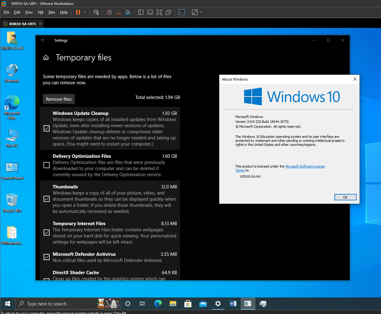This screenshot has height=314, width=381.
Task: Open the Help menu
Action: pos(64,13)
